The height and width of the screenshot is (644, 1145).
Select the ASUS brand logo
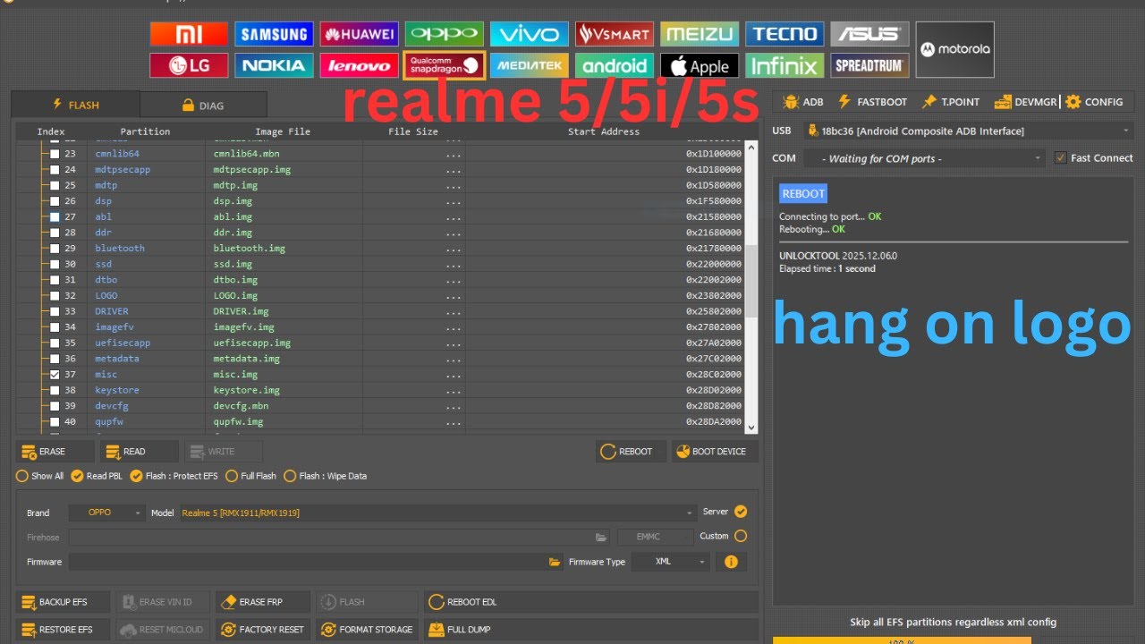click(x=870, y=34)
